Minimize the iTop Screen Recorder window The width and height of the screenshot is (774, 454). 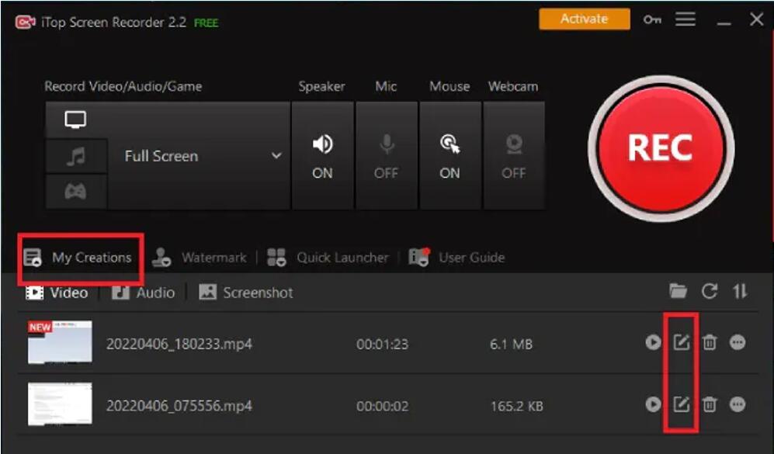pos(724,23)
